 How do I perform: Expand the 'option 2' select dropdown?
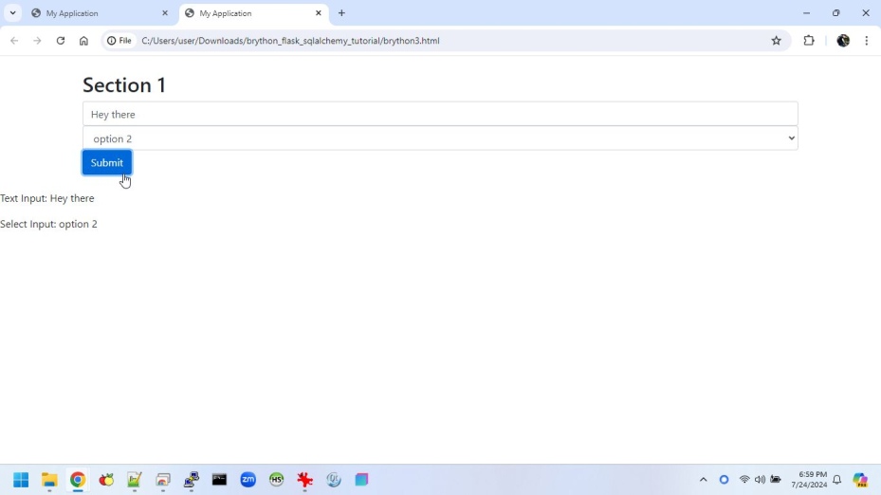click(x=440, y=138)
